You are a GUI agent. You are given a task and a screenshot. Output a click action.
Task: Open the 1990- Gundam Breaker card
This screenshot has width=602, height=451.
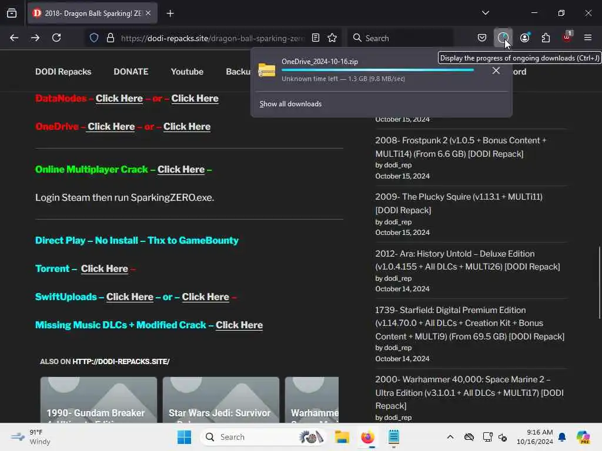[x=99, y=400]
